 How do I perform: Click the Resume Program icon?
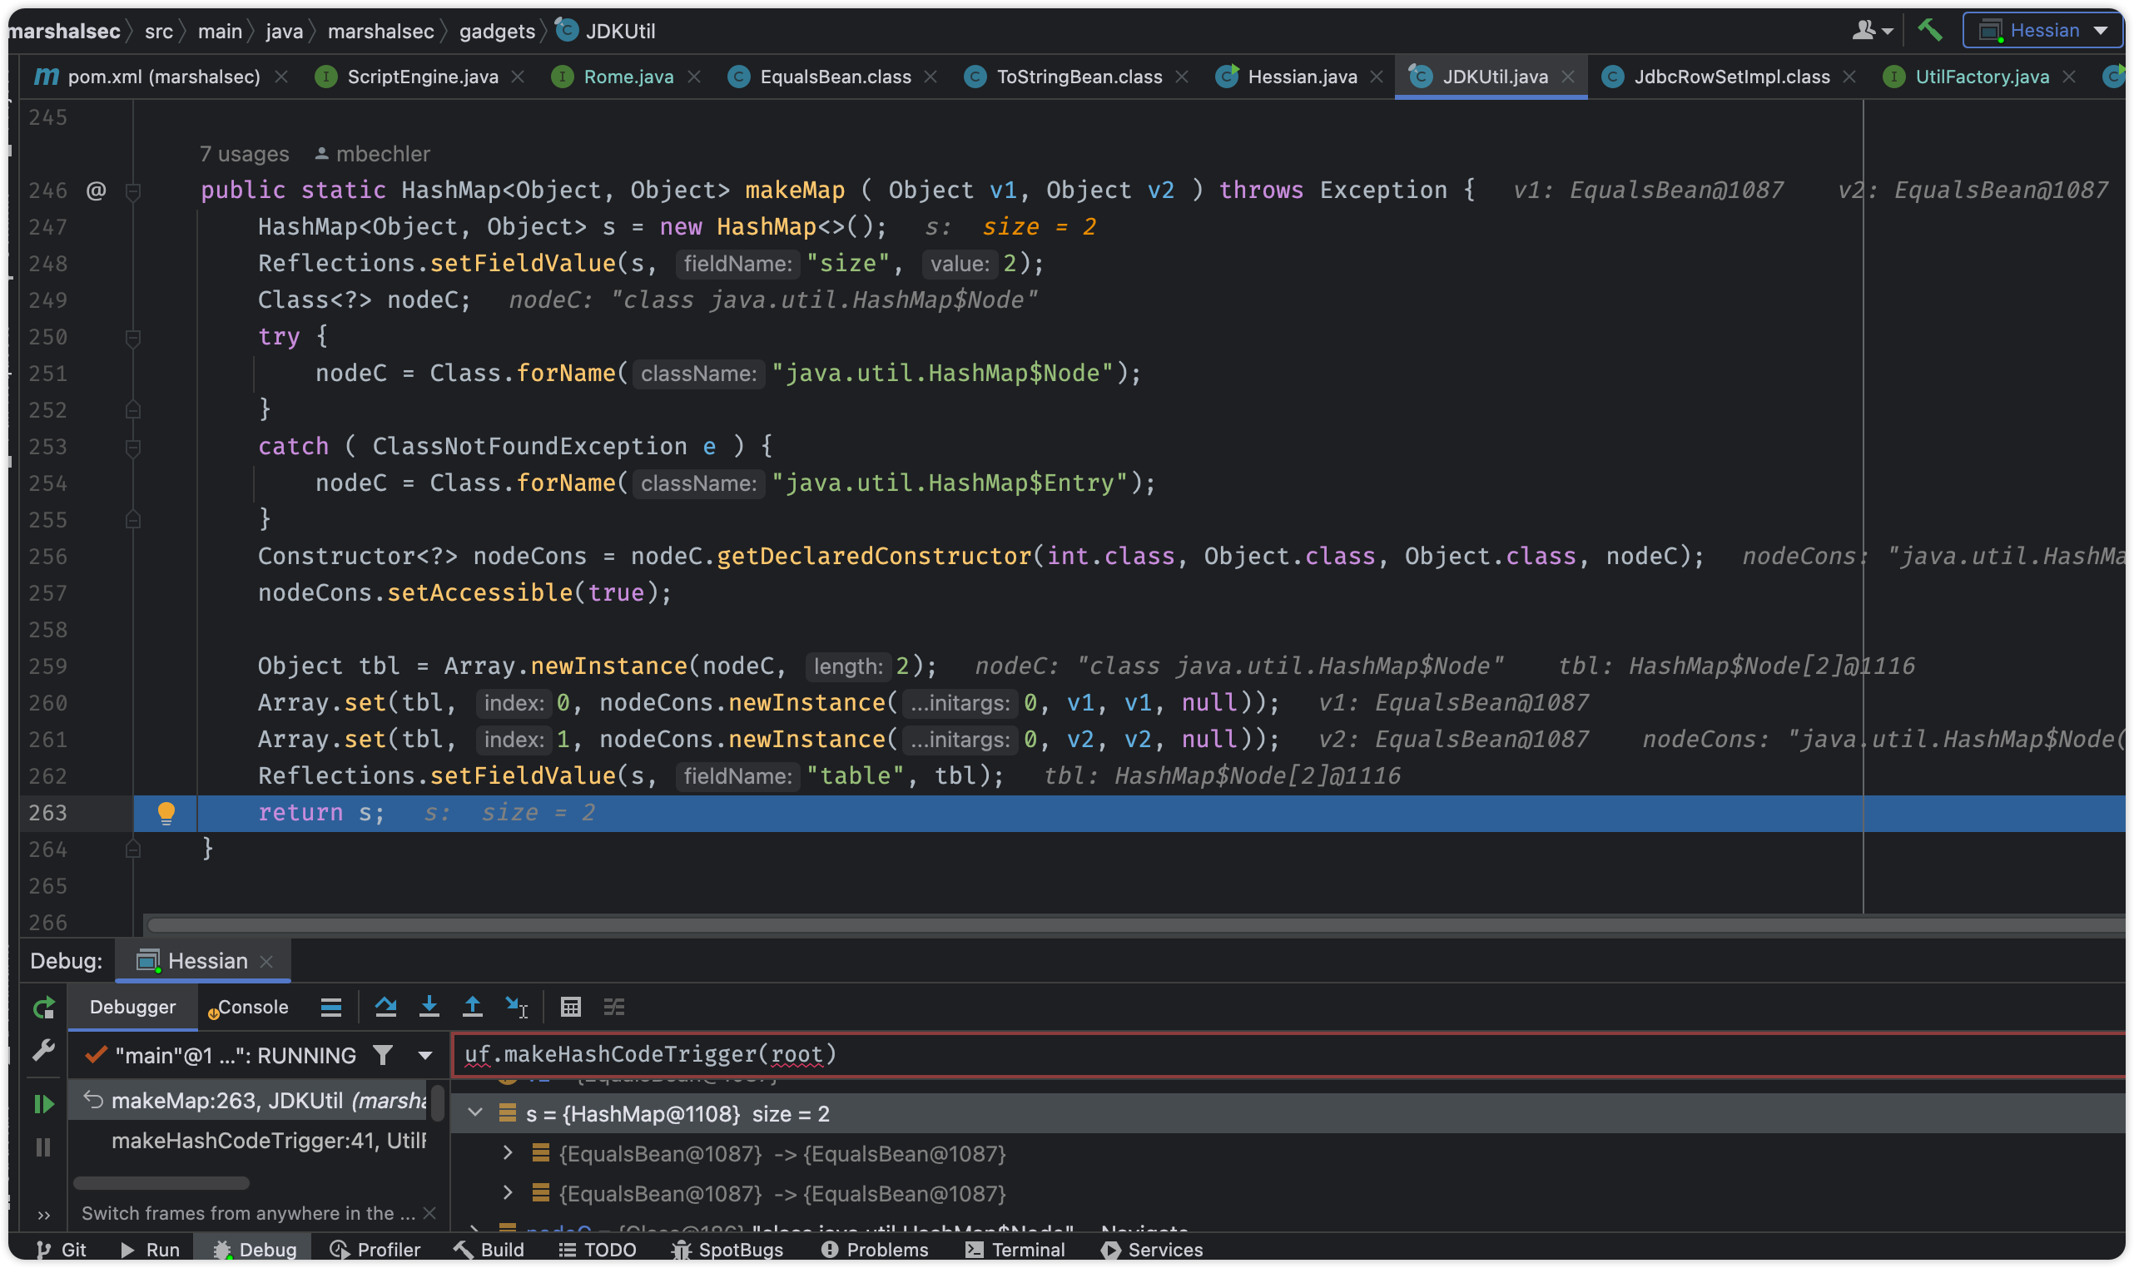click(43, 1105)
